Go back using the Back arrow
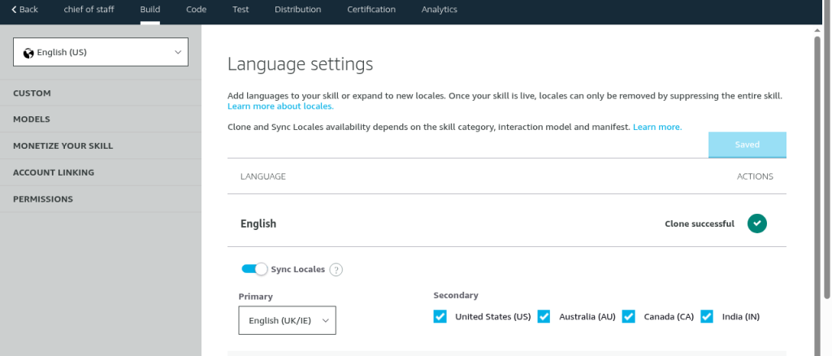This screenshot has height=356, width=832. [24, 10]
